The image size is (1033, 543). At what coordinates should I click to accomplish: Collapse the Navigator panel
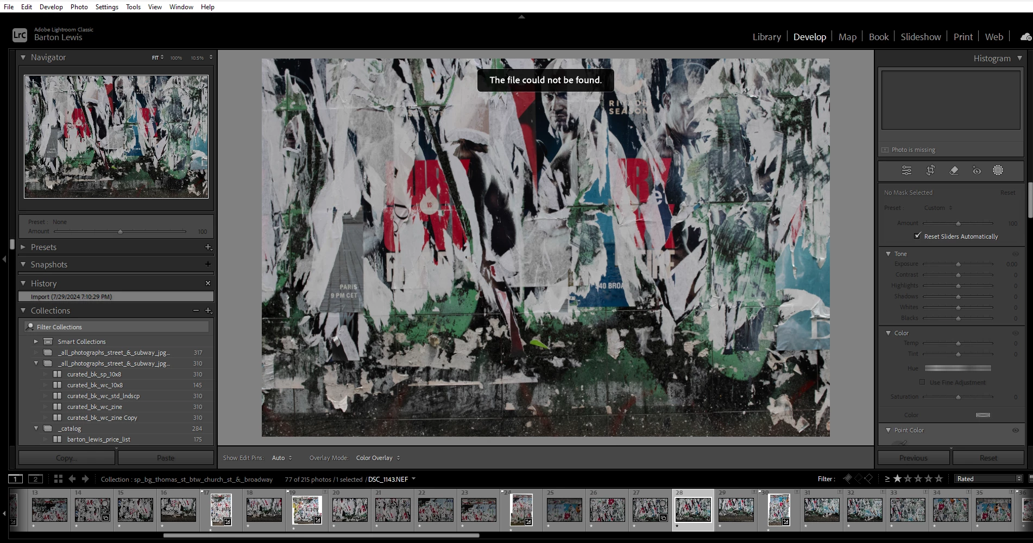(23, 57)
